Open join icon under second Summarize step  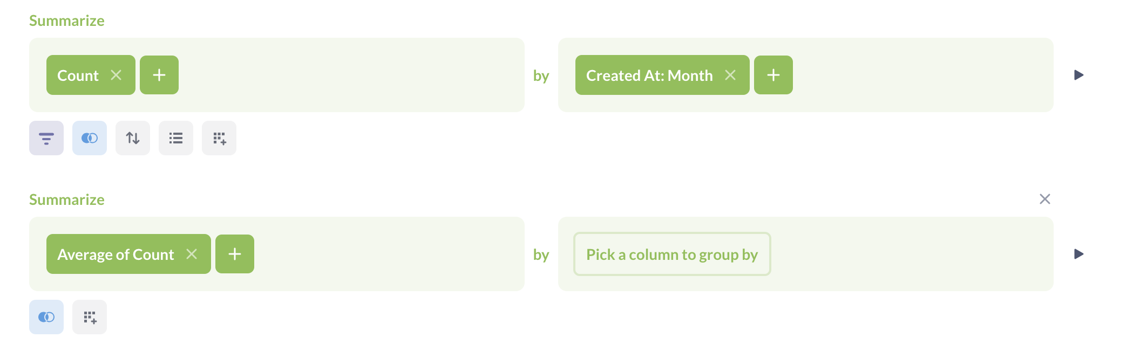46,317
